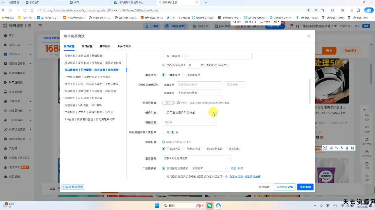375x210 pixels.
Task: Click the info icon next to 水印配置
Action: (x=163, y=142)
